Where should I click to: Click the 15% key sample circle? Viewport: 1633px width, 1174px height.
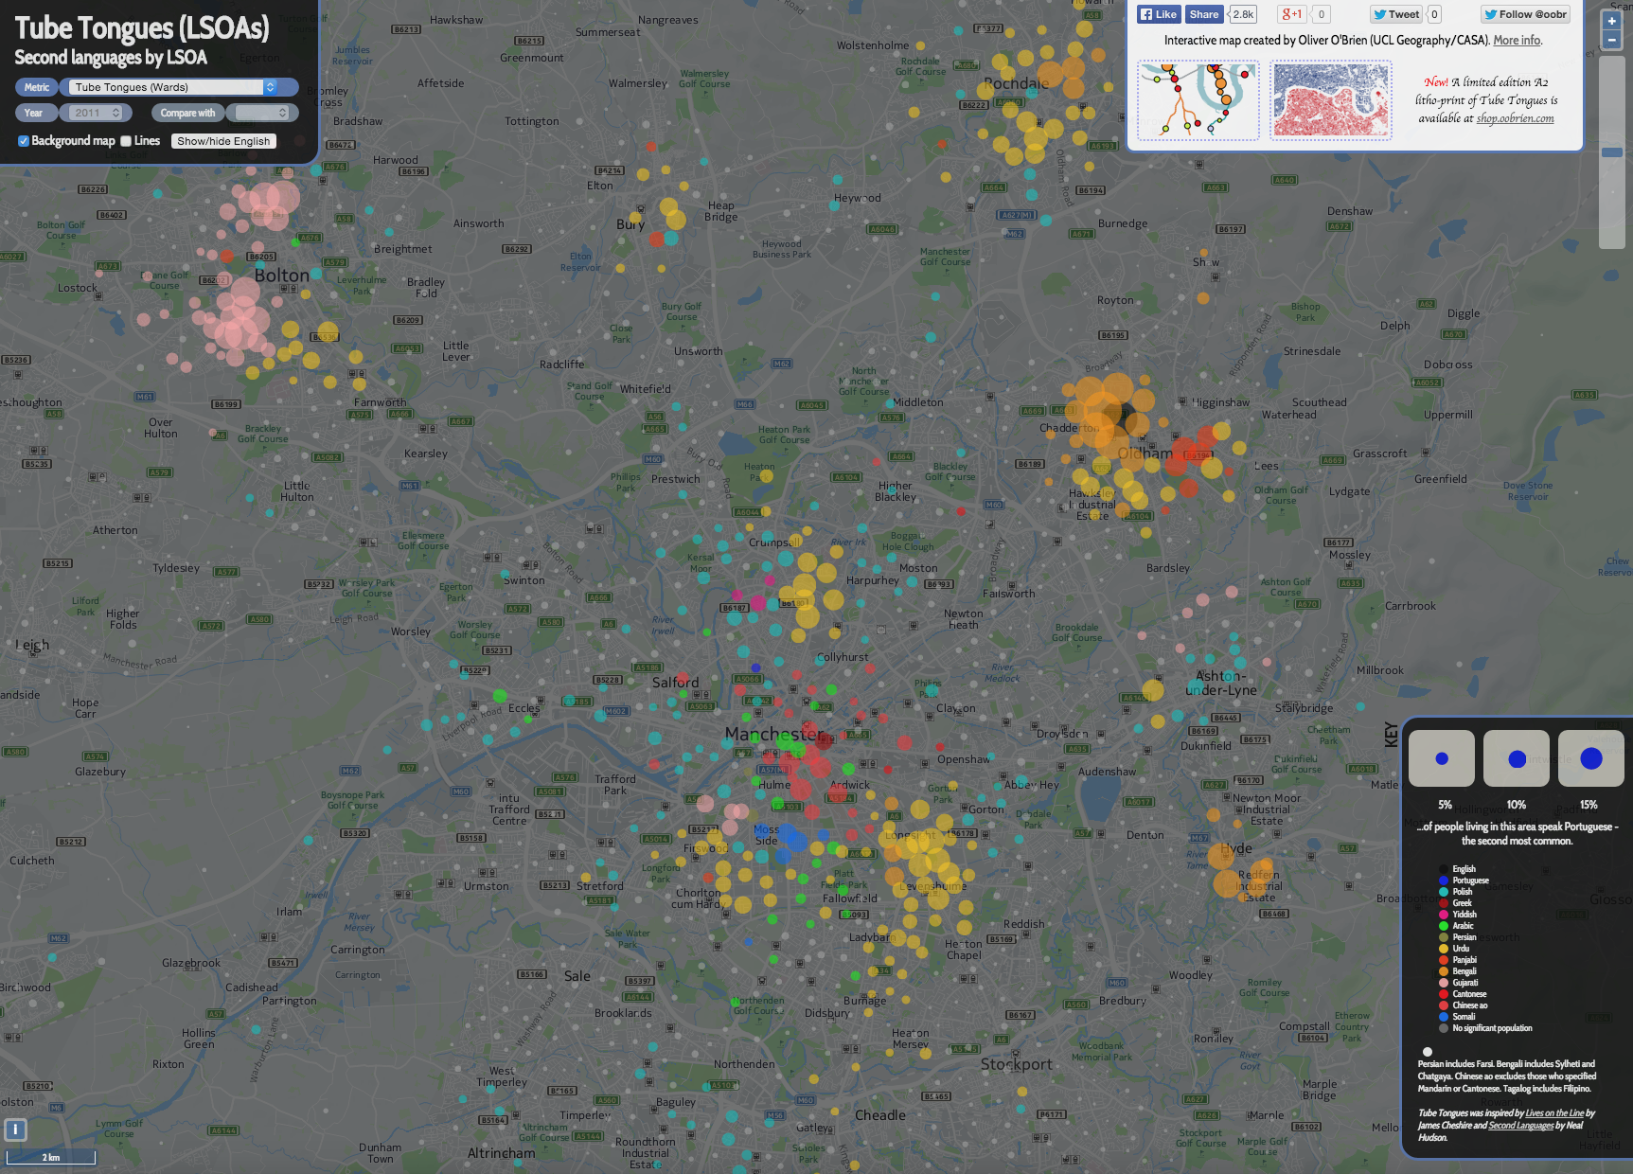pos(1591,758)
